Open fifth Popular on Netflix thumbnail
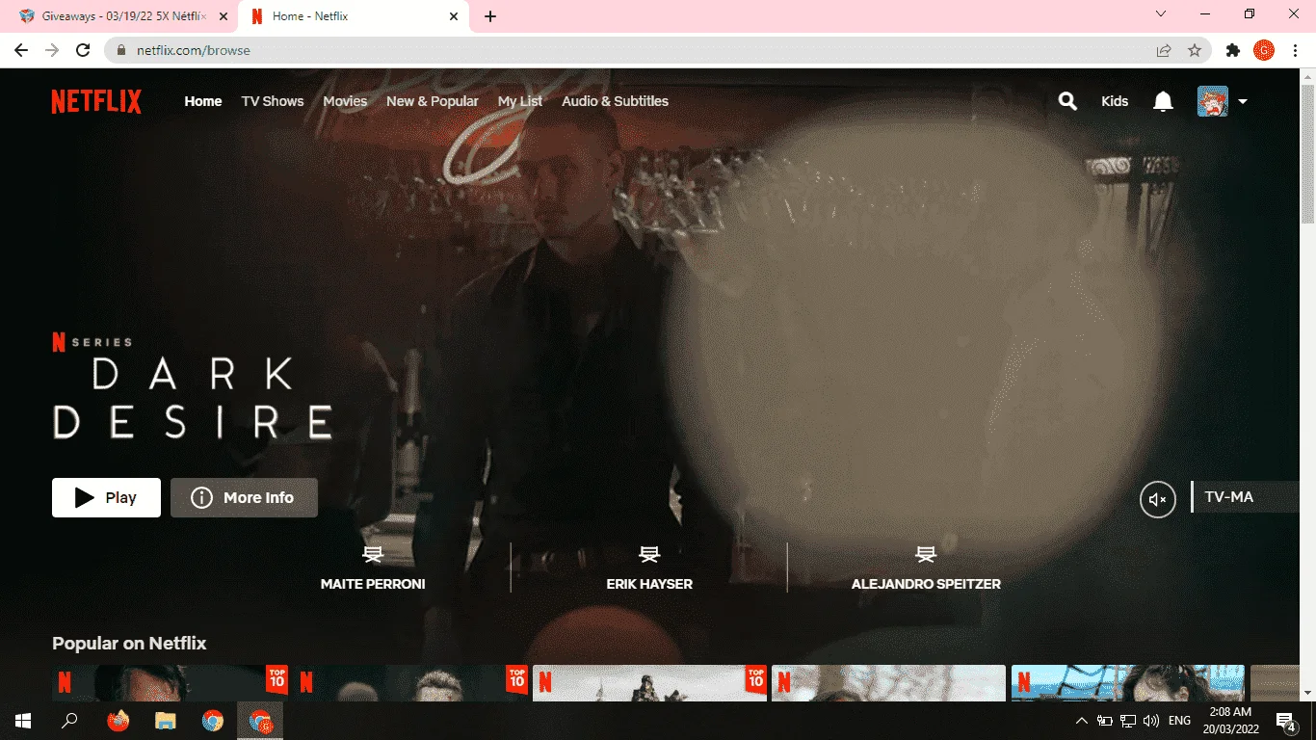This screenshot has height=740, width=1316. 1128,682
